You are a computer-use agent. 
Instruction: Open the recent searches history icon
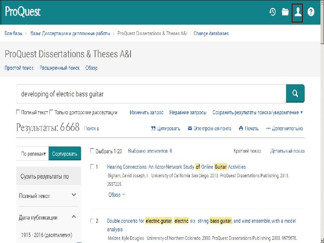coord(272,12)
